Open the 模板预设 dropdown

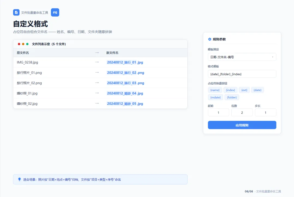point(242,57)
